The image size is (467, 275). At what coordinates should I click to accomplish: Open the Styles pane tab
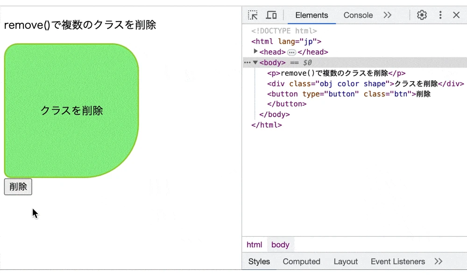coord(259,261)
